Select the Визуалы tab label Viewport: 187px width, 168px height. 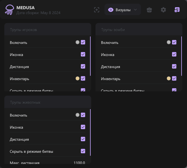point(123,10)
